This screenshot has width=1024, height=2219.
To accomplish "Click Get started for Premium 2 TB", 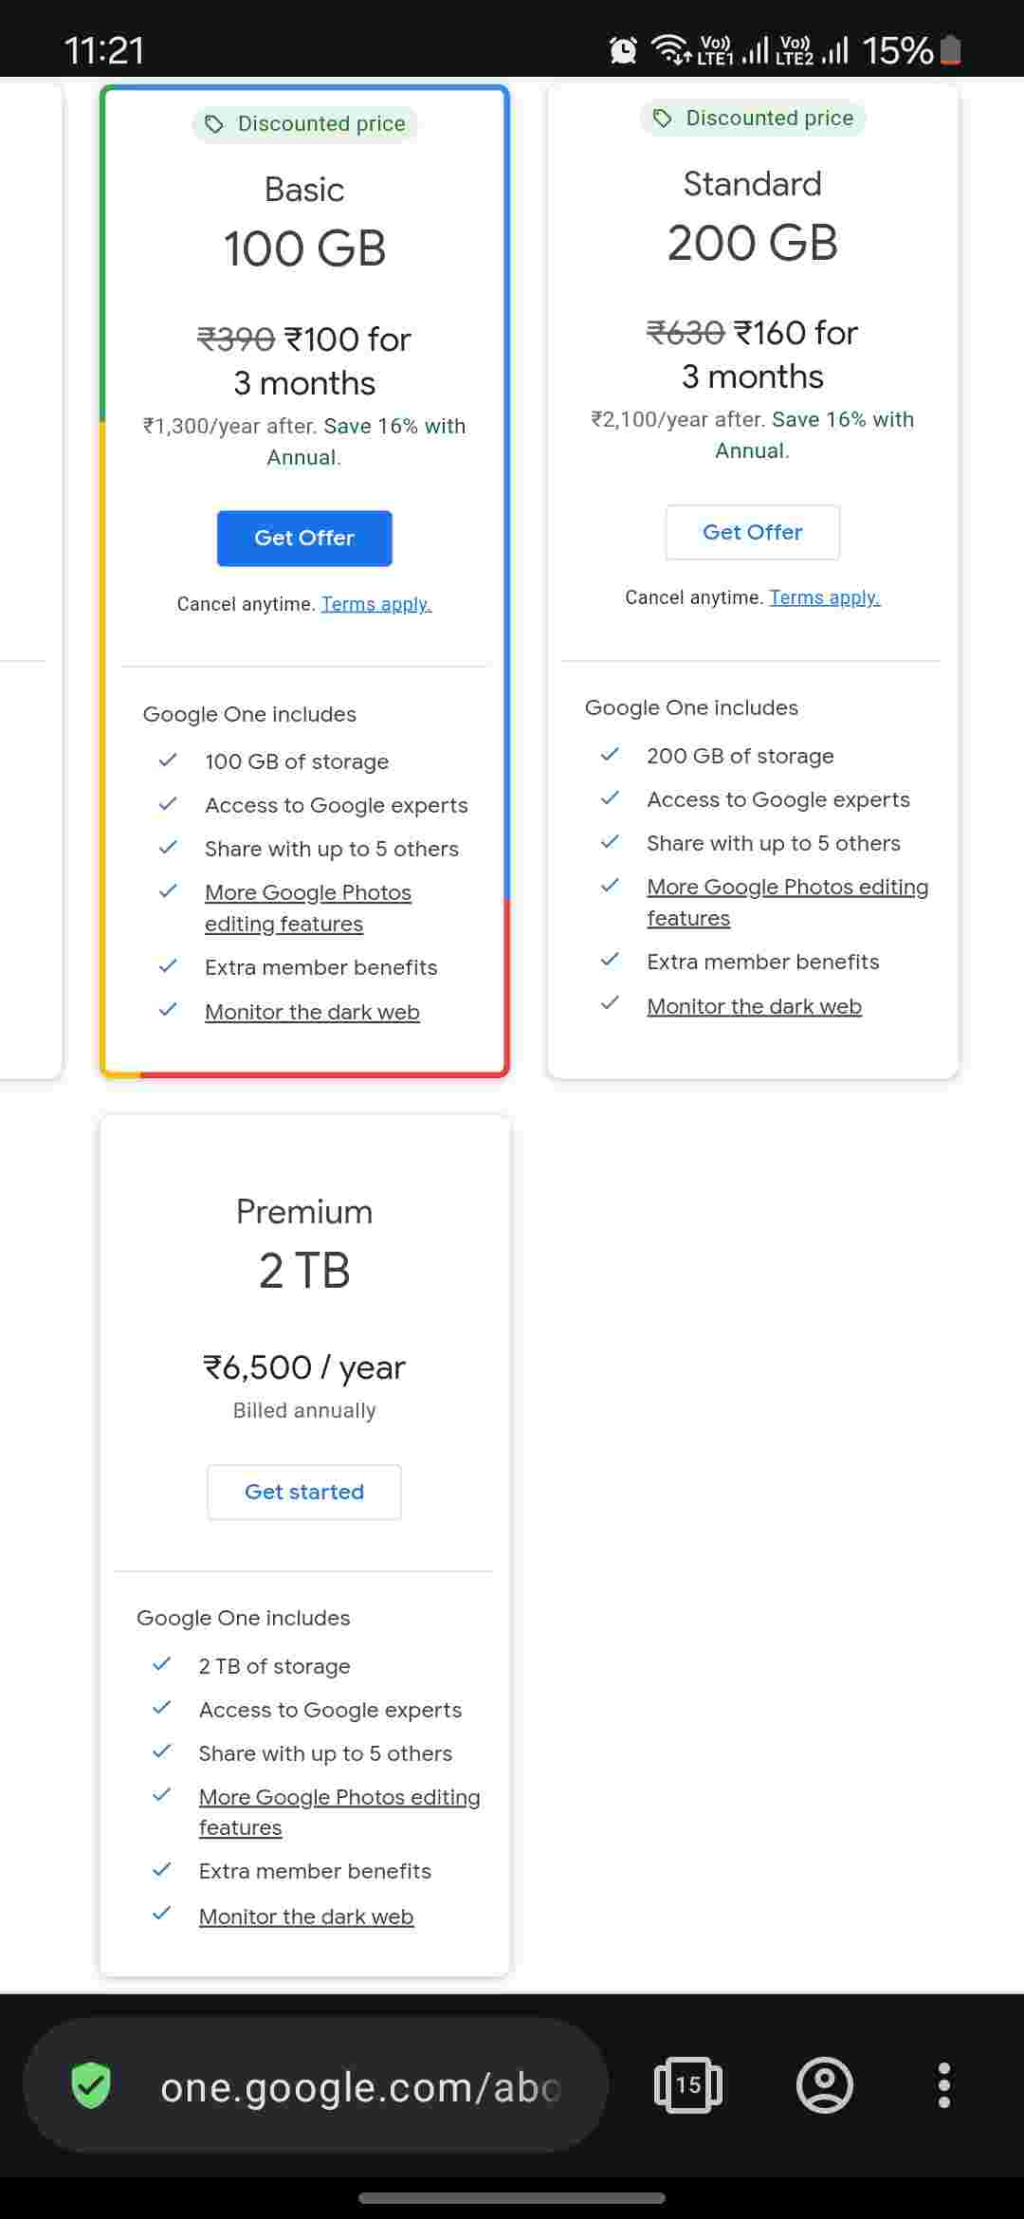I will (x=304, y=1492).
